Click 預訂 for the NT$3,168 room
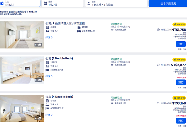 (x=180, y=120)
